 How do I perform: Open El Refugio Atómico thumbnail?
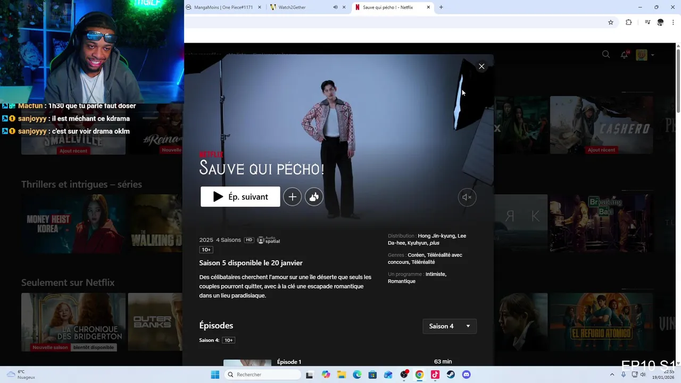(x=602, y=322)
